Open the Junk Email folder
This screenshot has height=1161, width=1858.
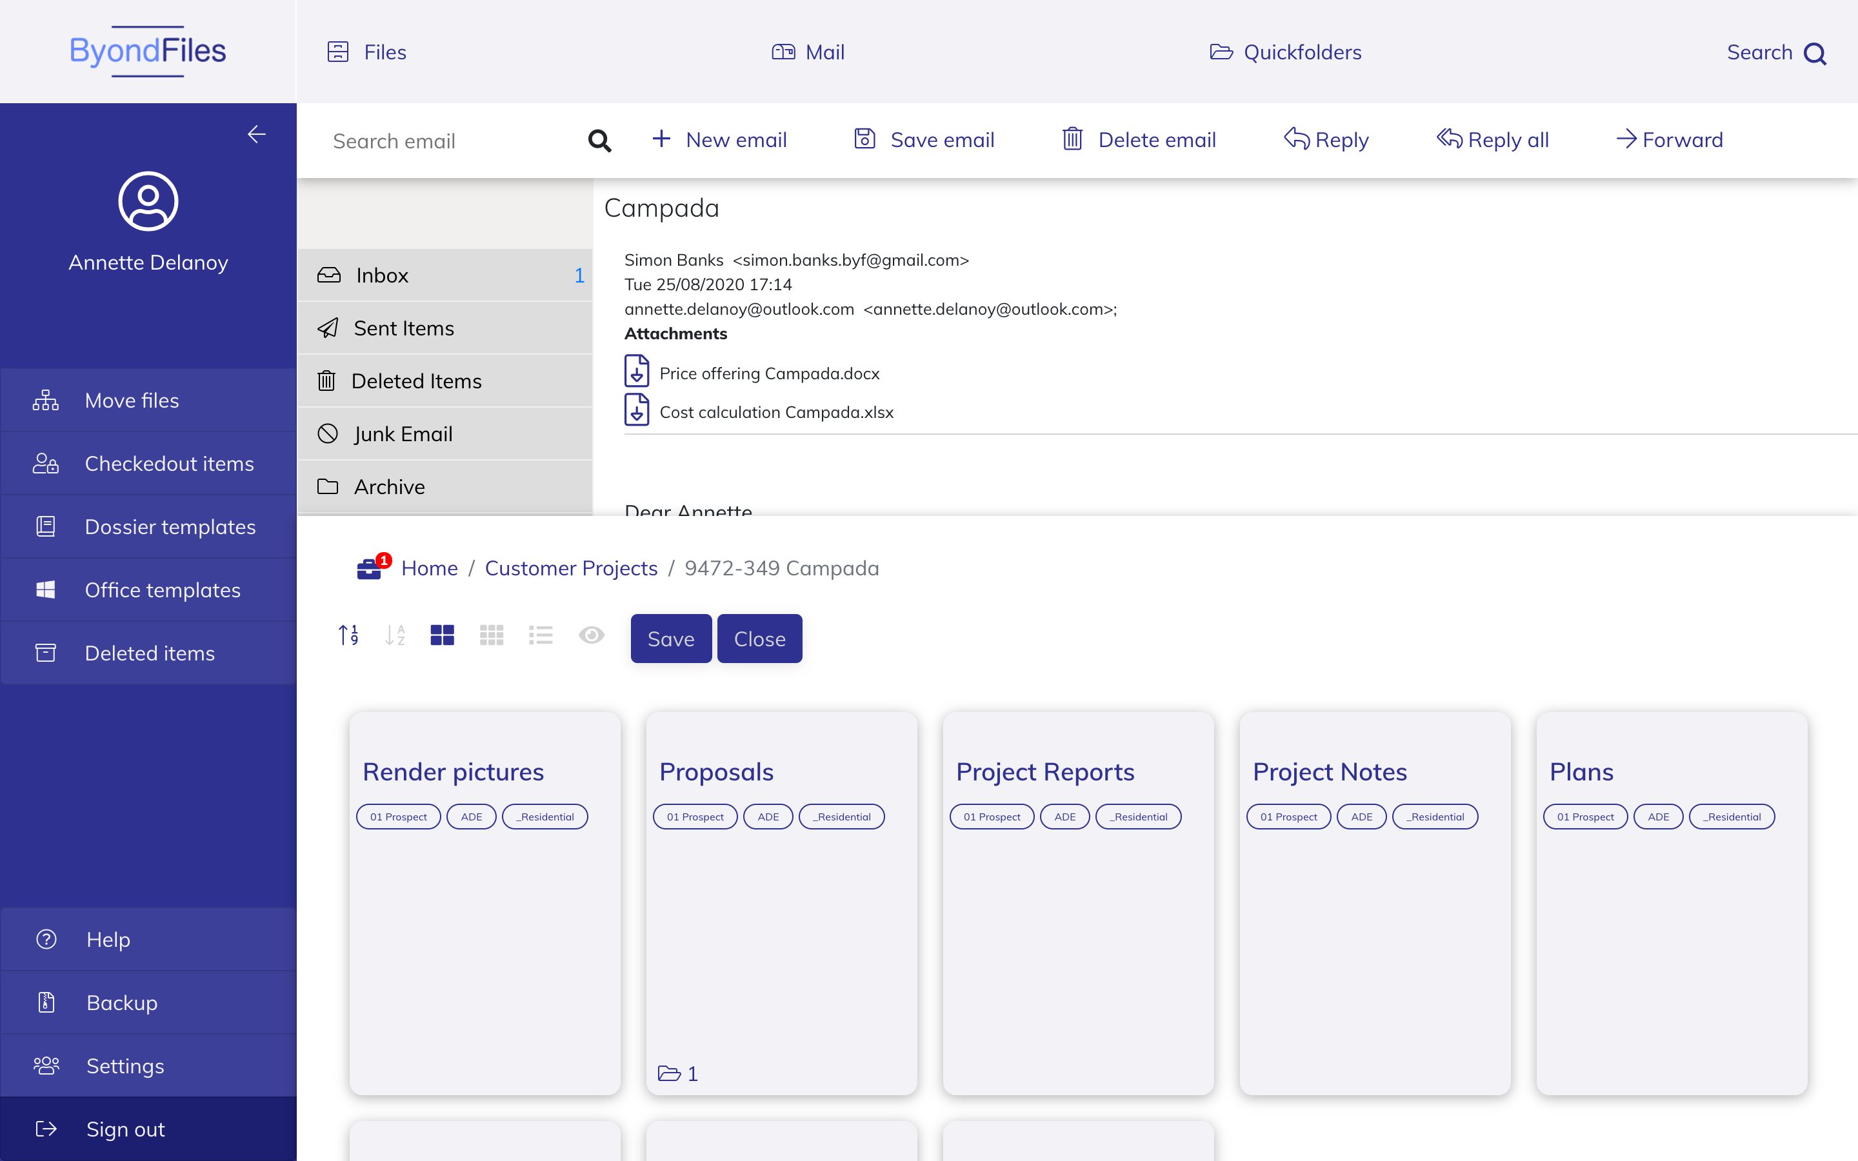click(403, 434)
